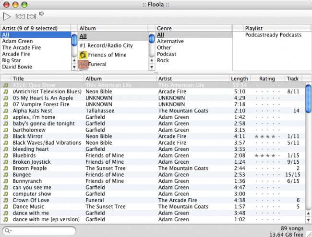This screenshot has height=237, width=312.
Task: Sort tracks by Rating column header
Action: coord(267,79)
